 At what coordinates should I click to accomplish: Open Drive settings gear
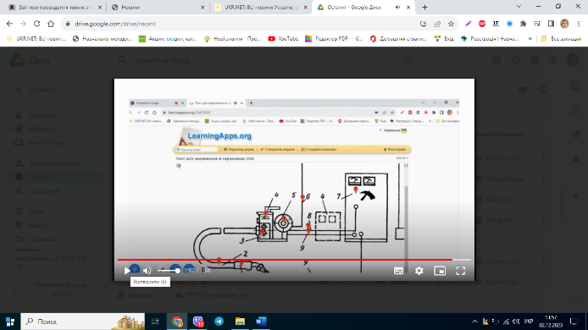point(535,60)
